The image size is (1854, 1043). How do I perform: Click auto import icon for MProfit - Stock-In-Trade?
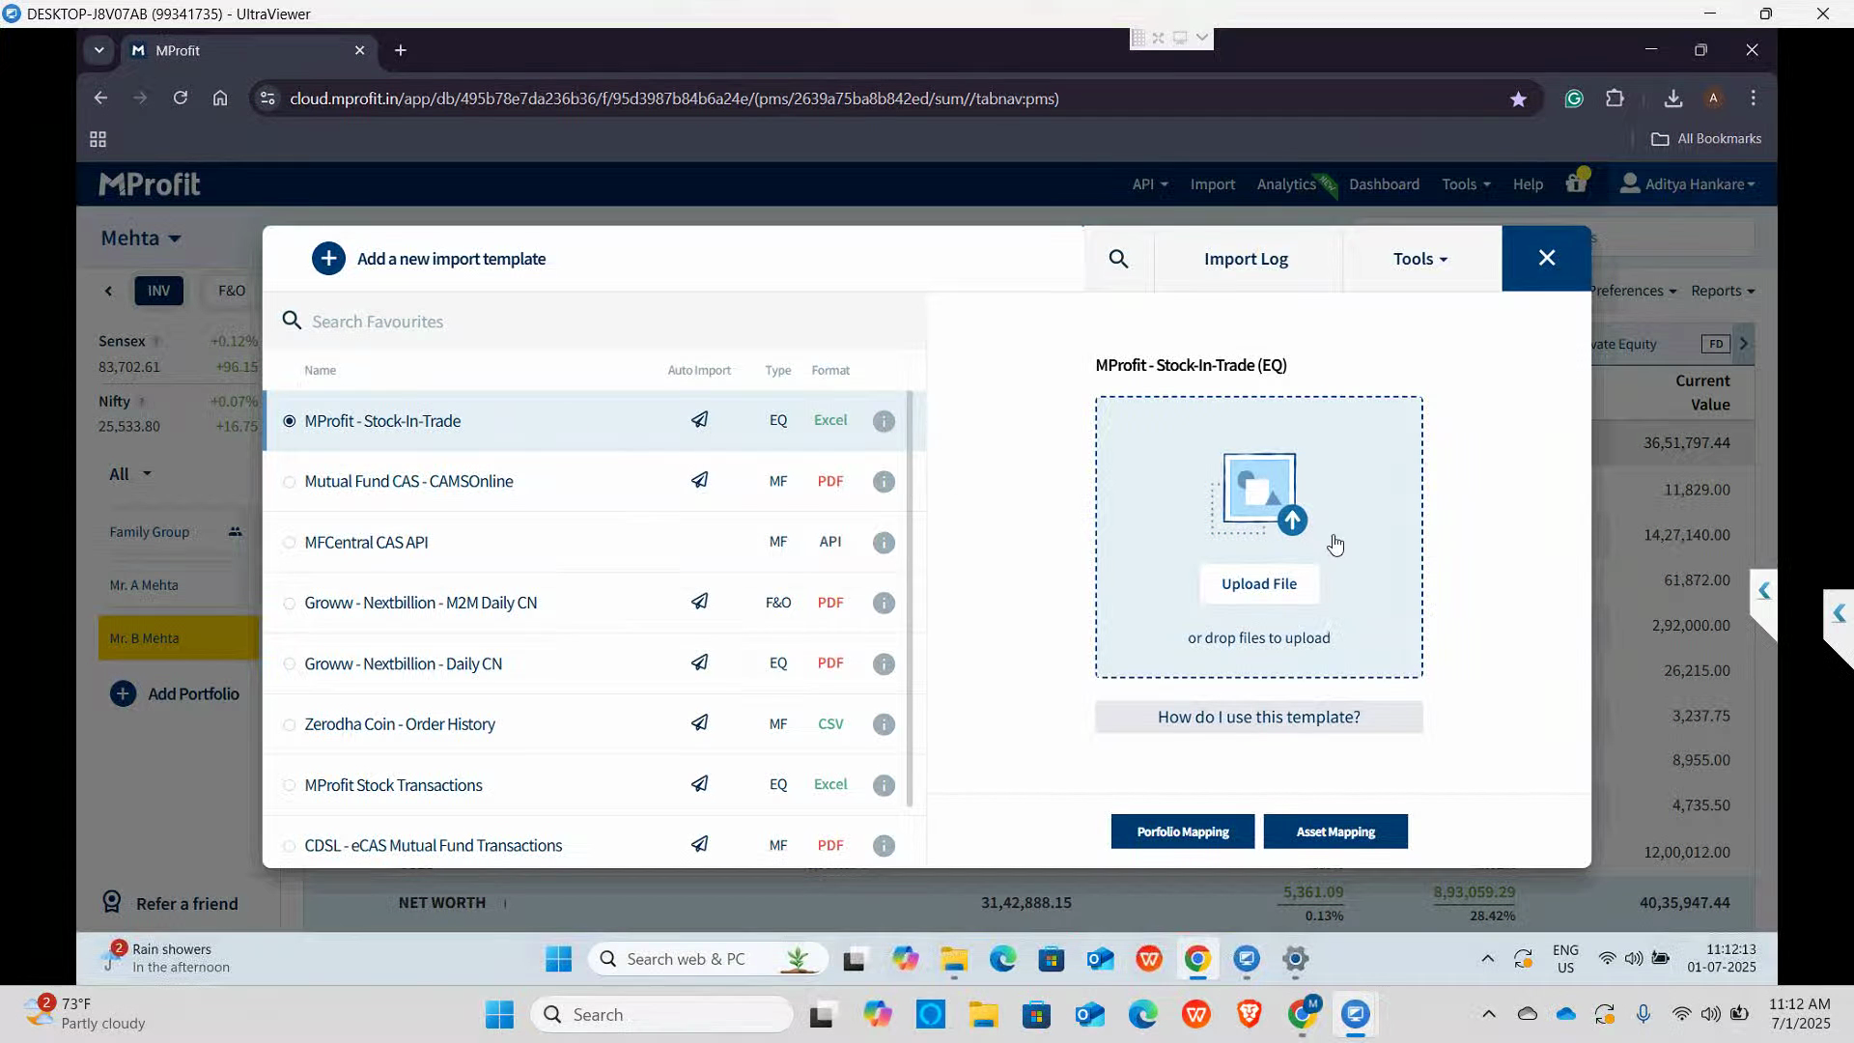[699, 420]
